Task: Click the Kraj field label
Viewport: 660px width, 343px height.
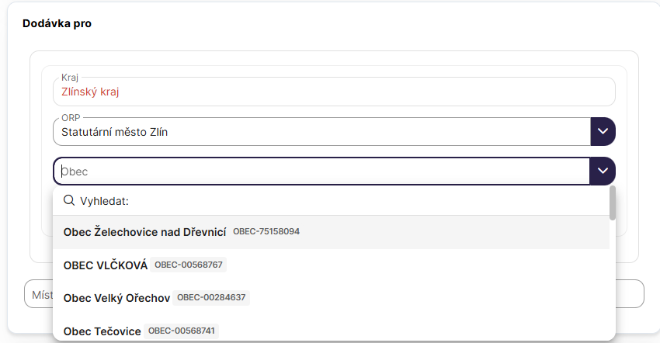Action: 70,78
